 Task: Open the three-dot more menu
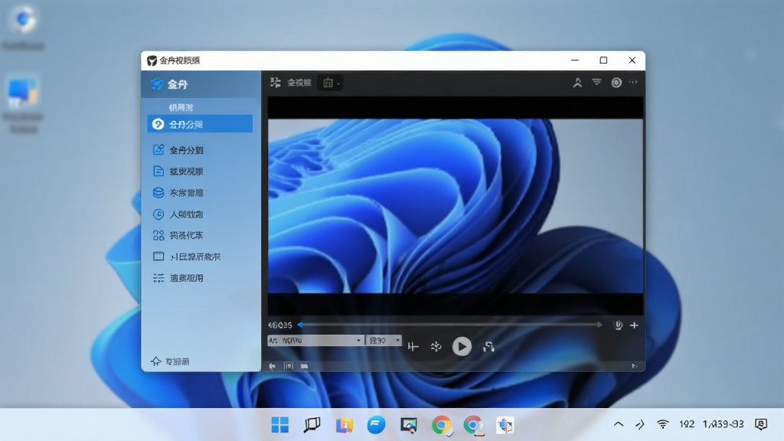point(633,82)
